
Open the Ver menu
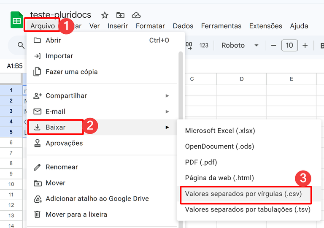94,26
